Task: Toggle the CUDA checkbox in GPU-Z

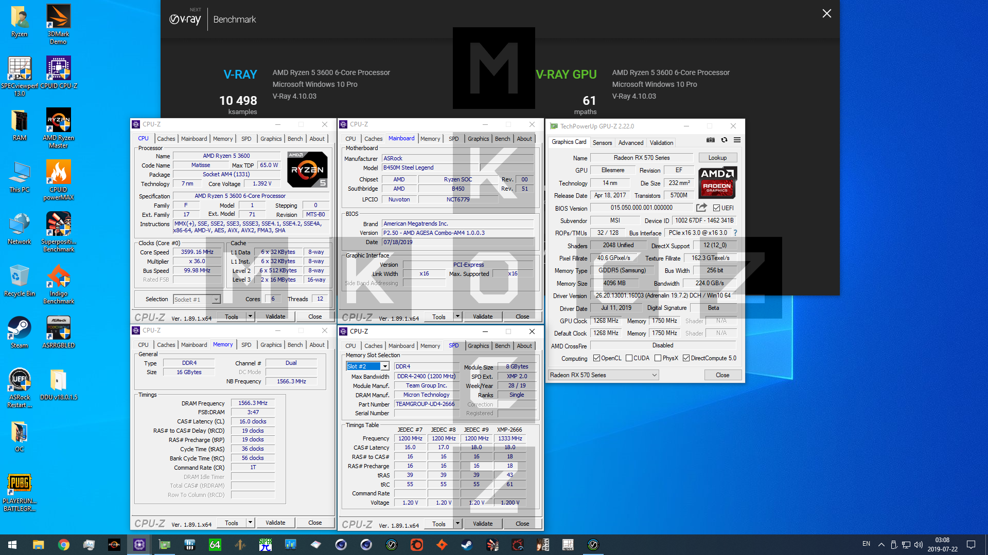Action: tap(629, 358)
